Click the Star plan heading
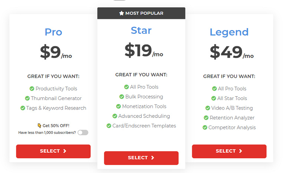Image resolution: width=285 pixels, height=173 pixels. [141, 30]
